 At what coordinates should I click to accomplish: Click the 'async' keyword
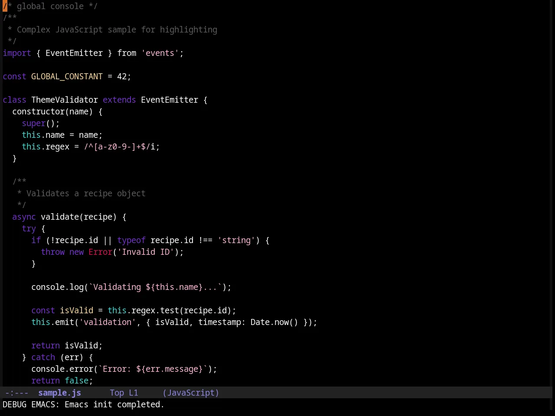click(24, 217)
